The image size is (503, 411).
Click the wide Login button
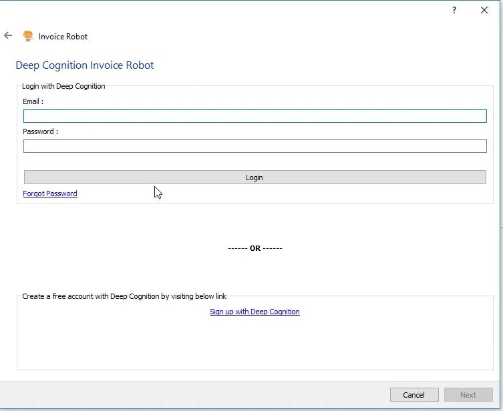255,177
